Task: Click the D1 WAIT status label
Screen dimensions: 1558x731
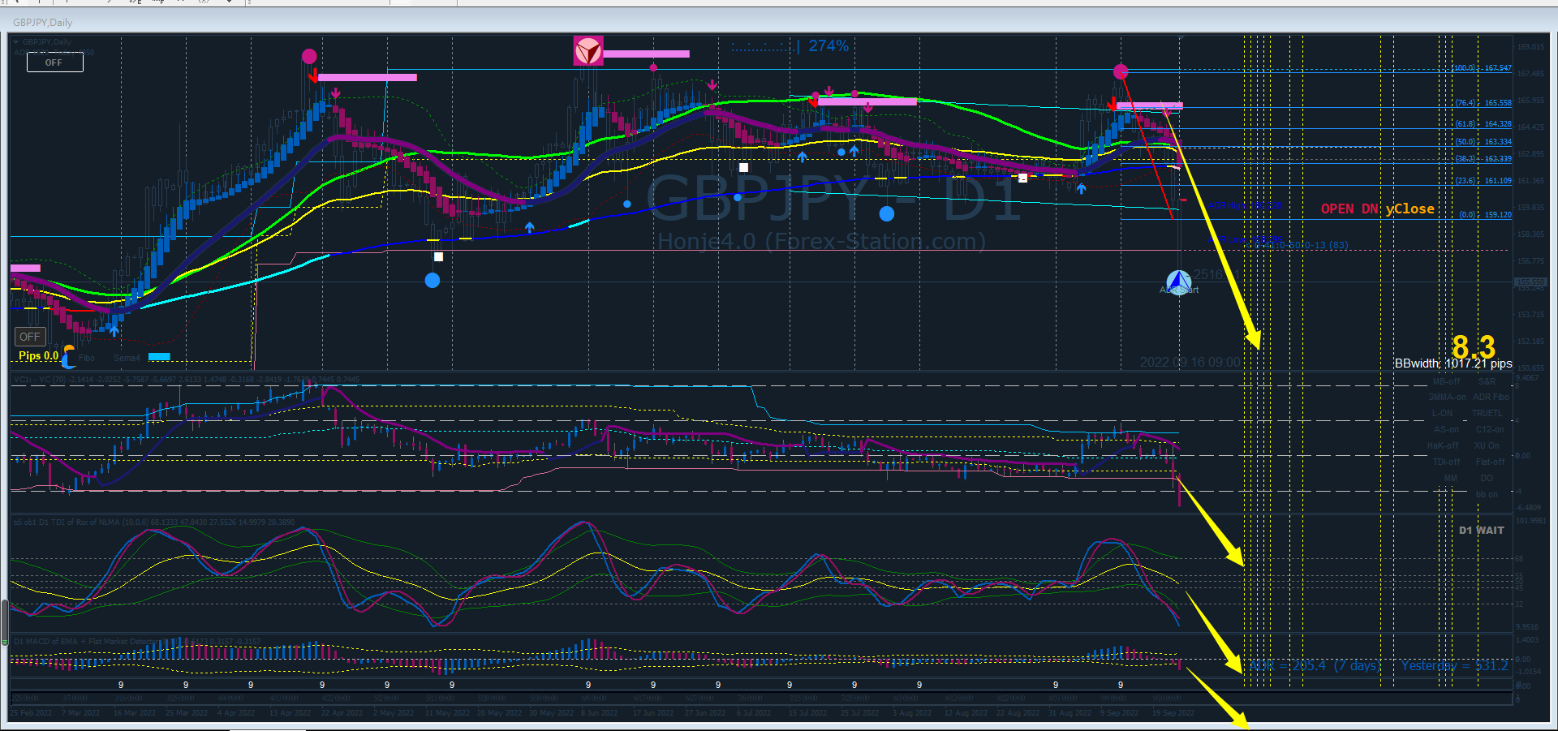Action: pos(1482,531)
